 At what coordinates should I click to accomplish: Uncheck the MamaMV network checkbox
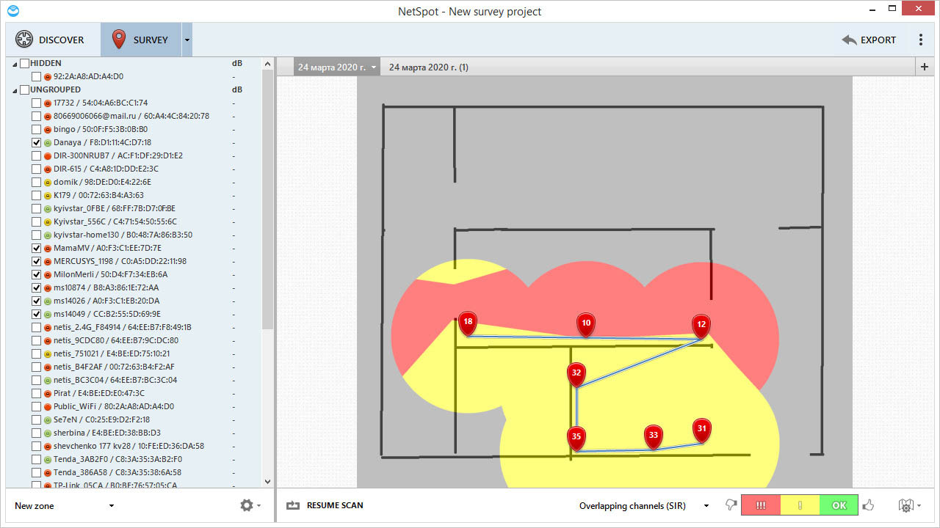36,248
